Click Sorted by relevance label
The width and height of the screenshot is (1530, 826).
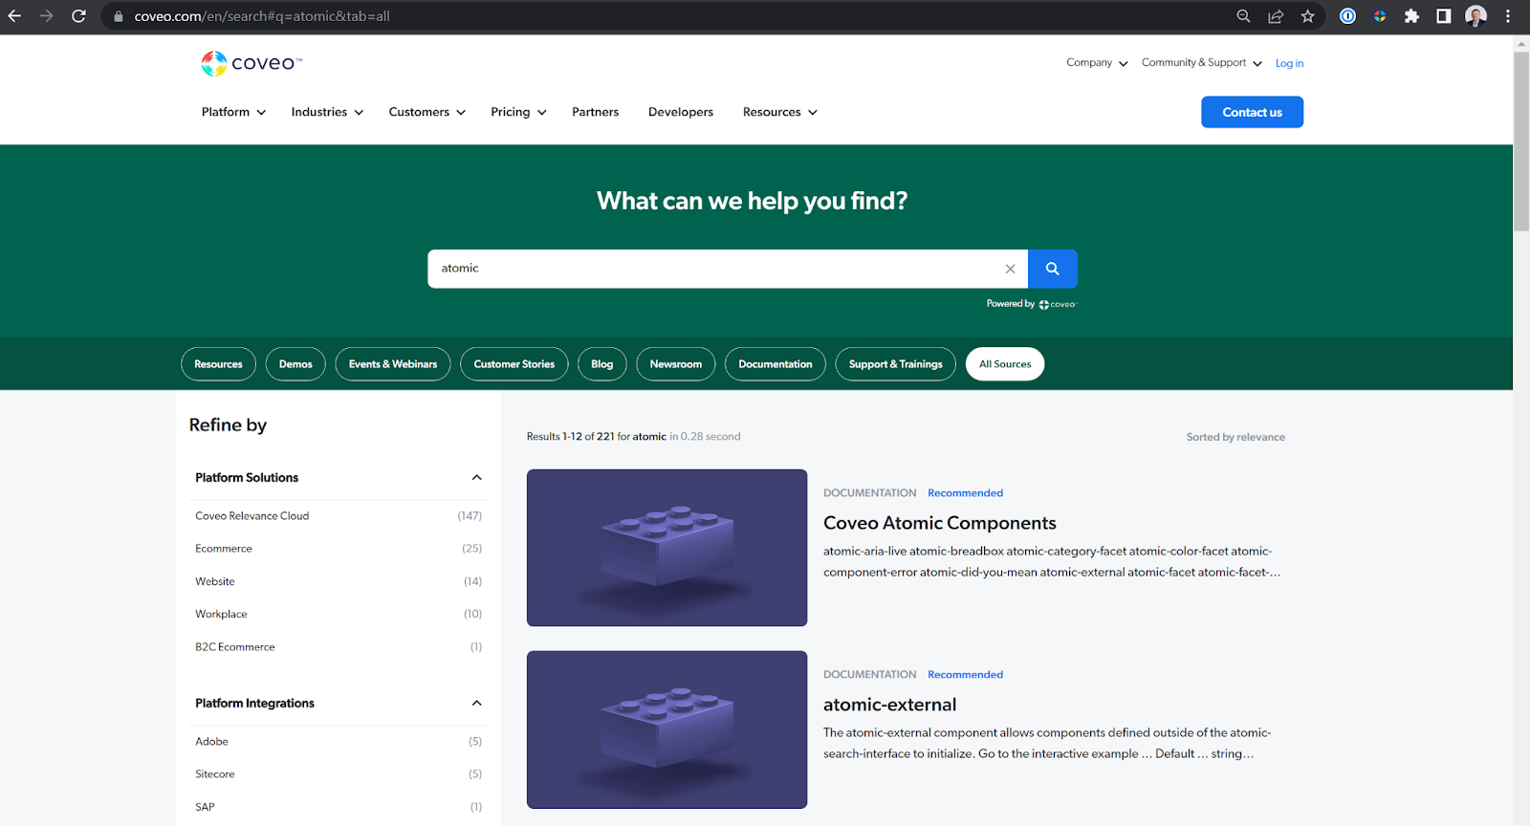[1235, 437]
